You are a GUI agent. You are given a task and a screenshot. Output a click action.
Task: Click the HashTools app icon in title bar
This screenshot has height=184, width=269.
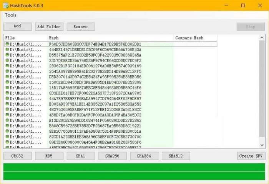point(6,5)
